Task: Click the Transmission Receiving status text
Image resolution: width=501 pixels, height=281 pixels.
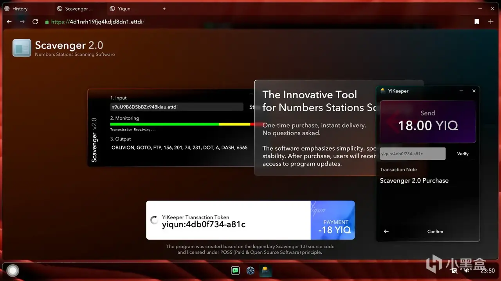Action: 133,130
